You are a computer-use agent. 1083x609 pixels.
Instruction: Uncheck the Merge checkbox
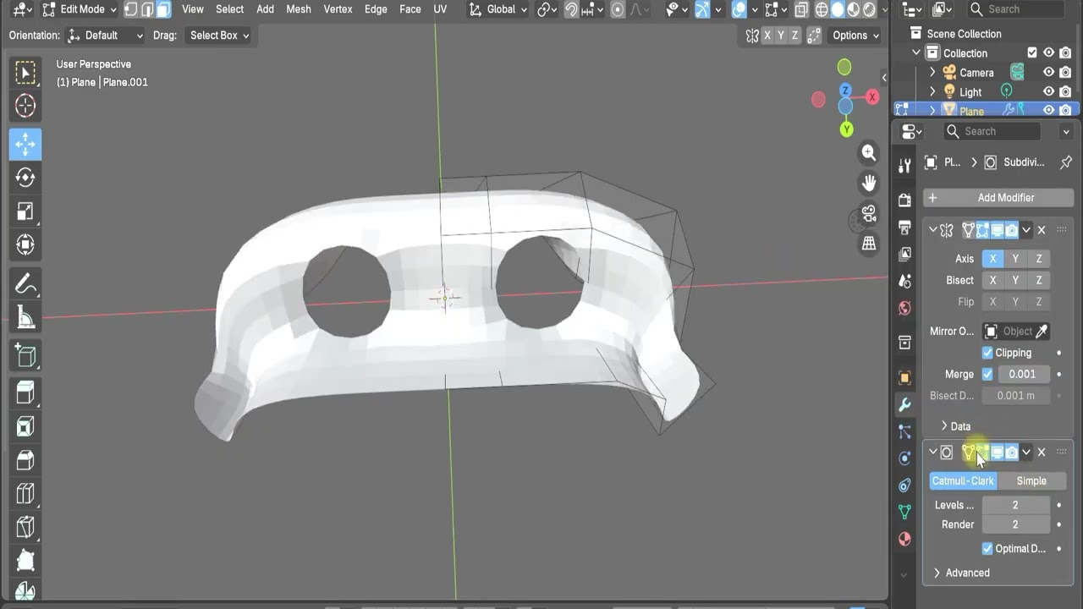pyautogui.click(x=987, y=374)
